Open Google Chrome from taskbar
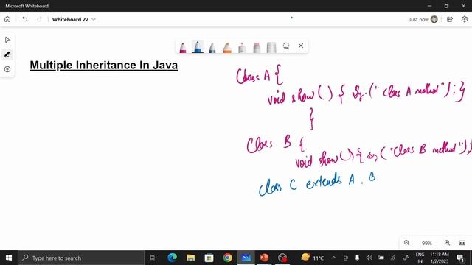 [228, 258]
